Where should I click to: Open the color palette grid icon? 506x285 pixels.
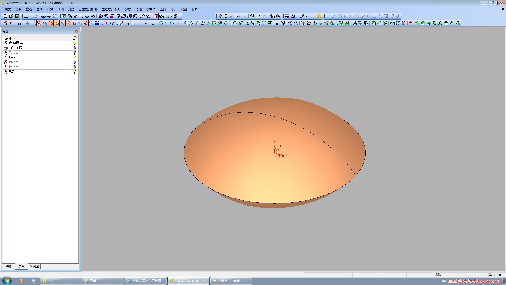[287, 16]
